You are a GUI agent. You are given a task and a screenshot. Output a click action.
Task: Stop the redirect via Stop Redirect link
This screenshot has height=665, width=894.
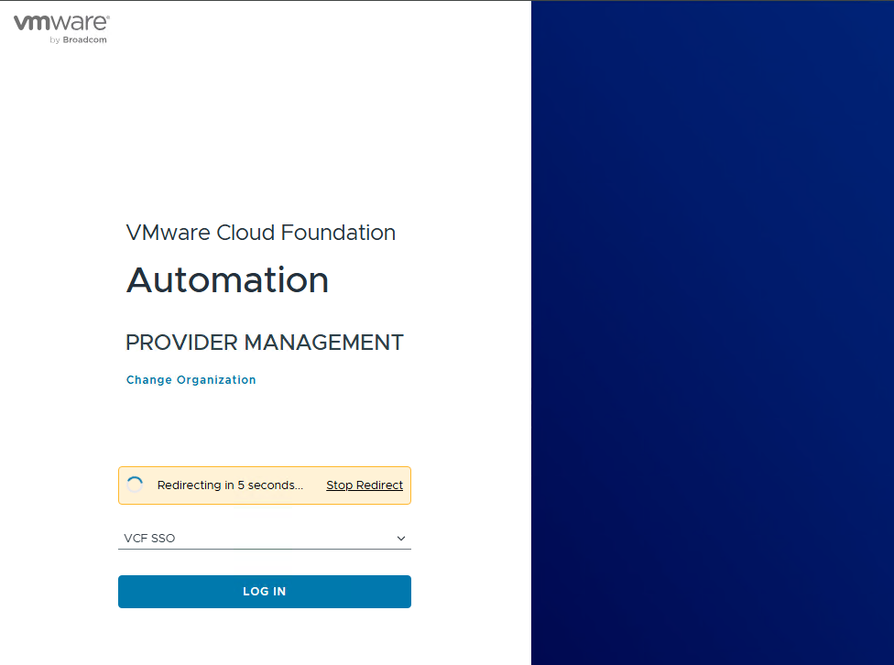click(x=365, y=485)
